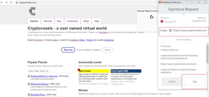
Task: Click the padlock icon in address bar
Action: coord(17,2)
